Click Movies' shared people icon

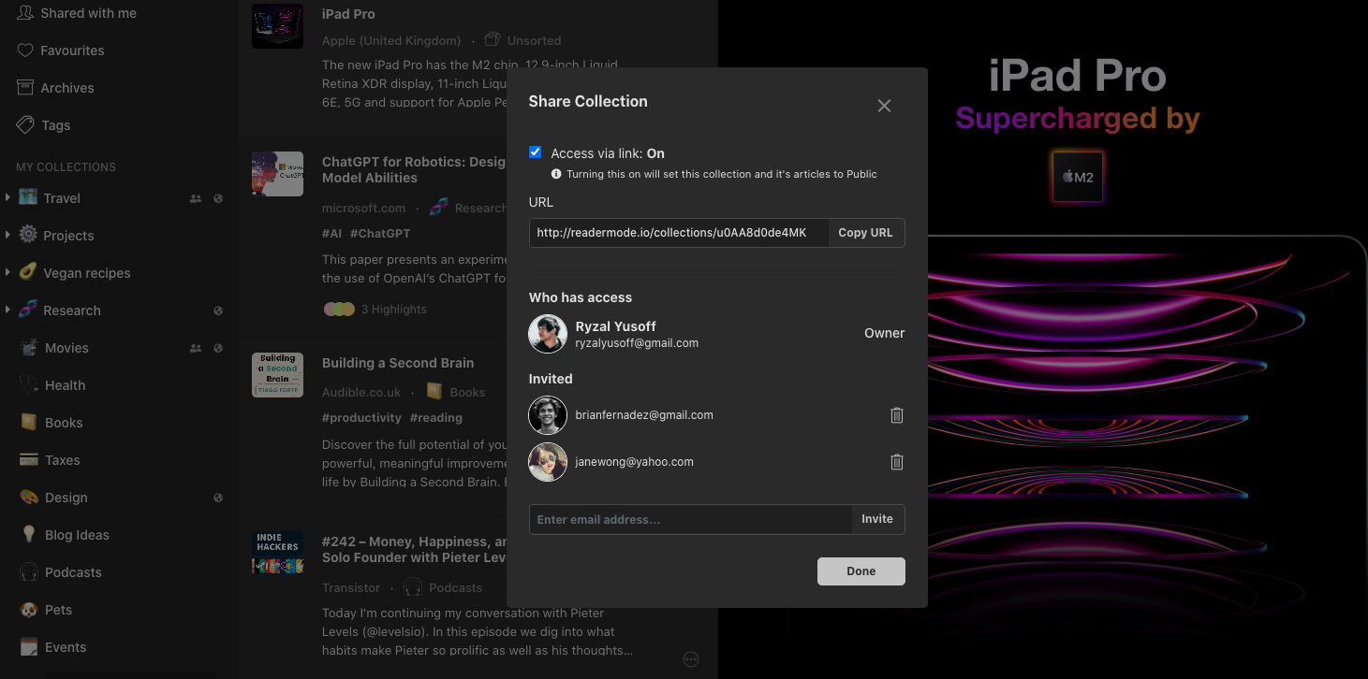(x=196, y=348)
